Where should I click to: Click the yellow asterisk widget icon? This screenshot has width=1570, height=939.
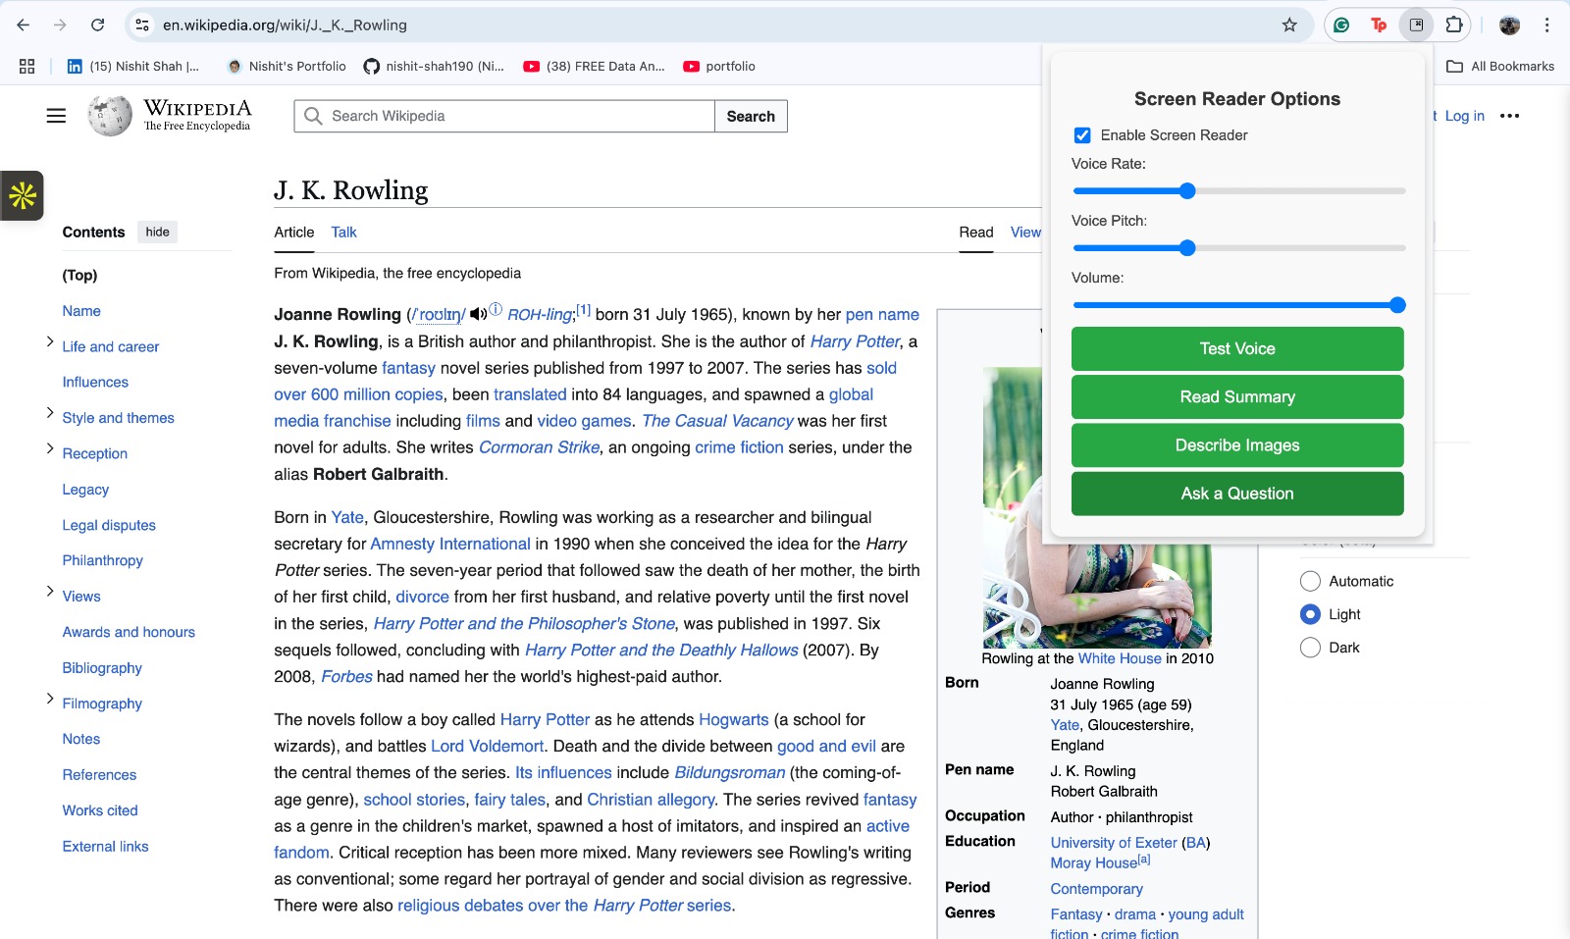tap(22, 196)
